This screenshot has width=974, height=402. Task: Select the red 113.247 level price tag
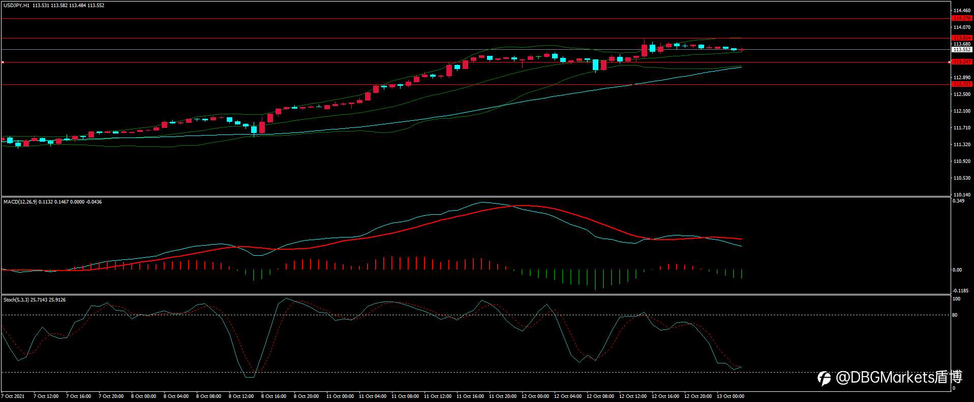962,62
